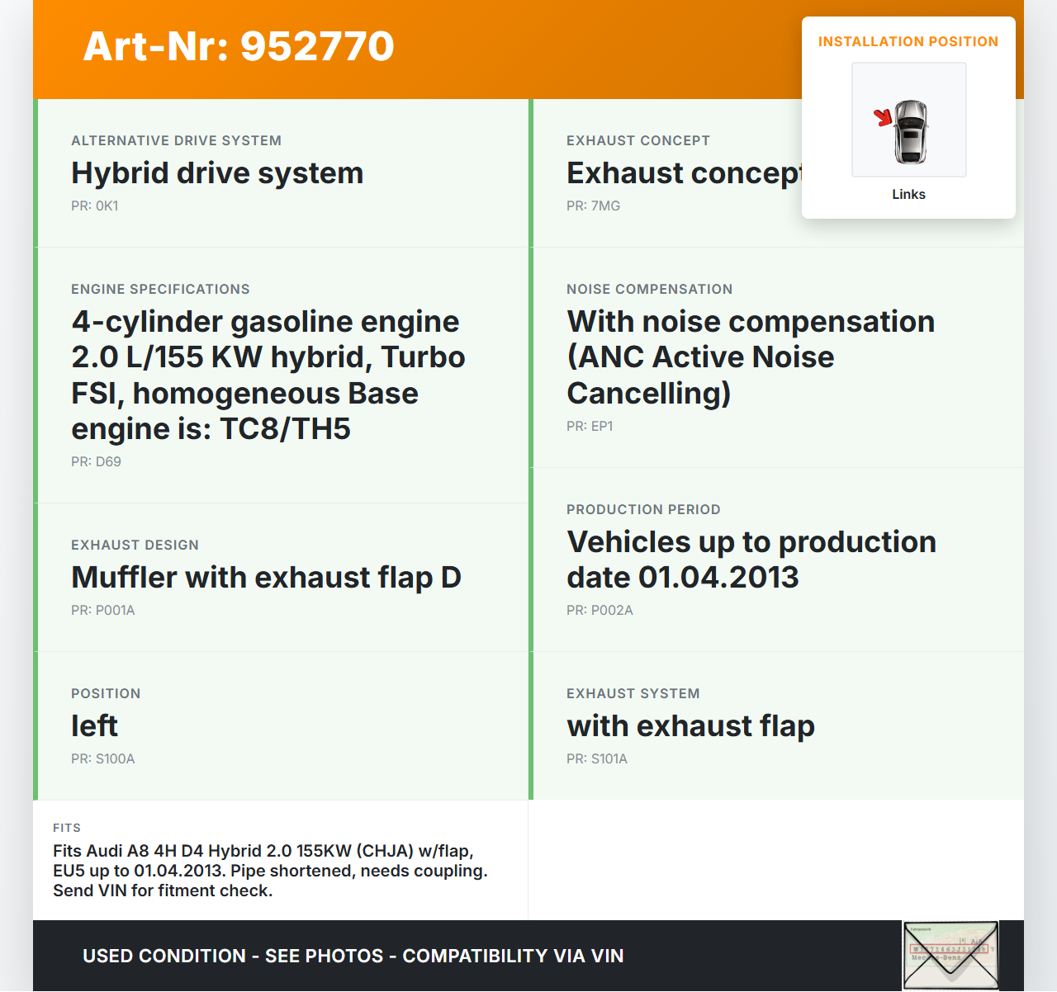Click the Links caption under the car
Image resolution: width=1057 pixels, height=992 pixels.
click(908, 195)
